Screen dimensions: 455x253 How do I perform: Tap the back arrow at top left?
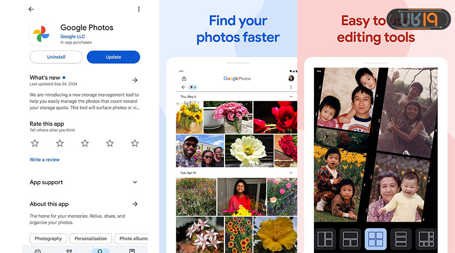(31, 9)
